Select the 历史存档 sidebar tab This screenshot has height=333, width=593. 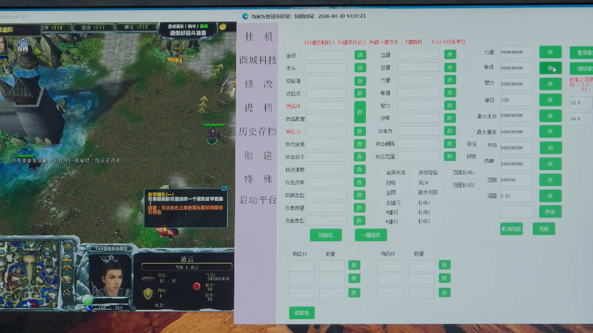point(258,131)
